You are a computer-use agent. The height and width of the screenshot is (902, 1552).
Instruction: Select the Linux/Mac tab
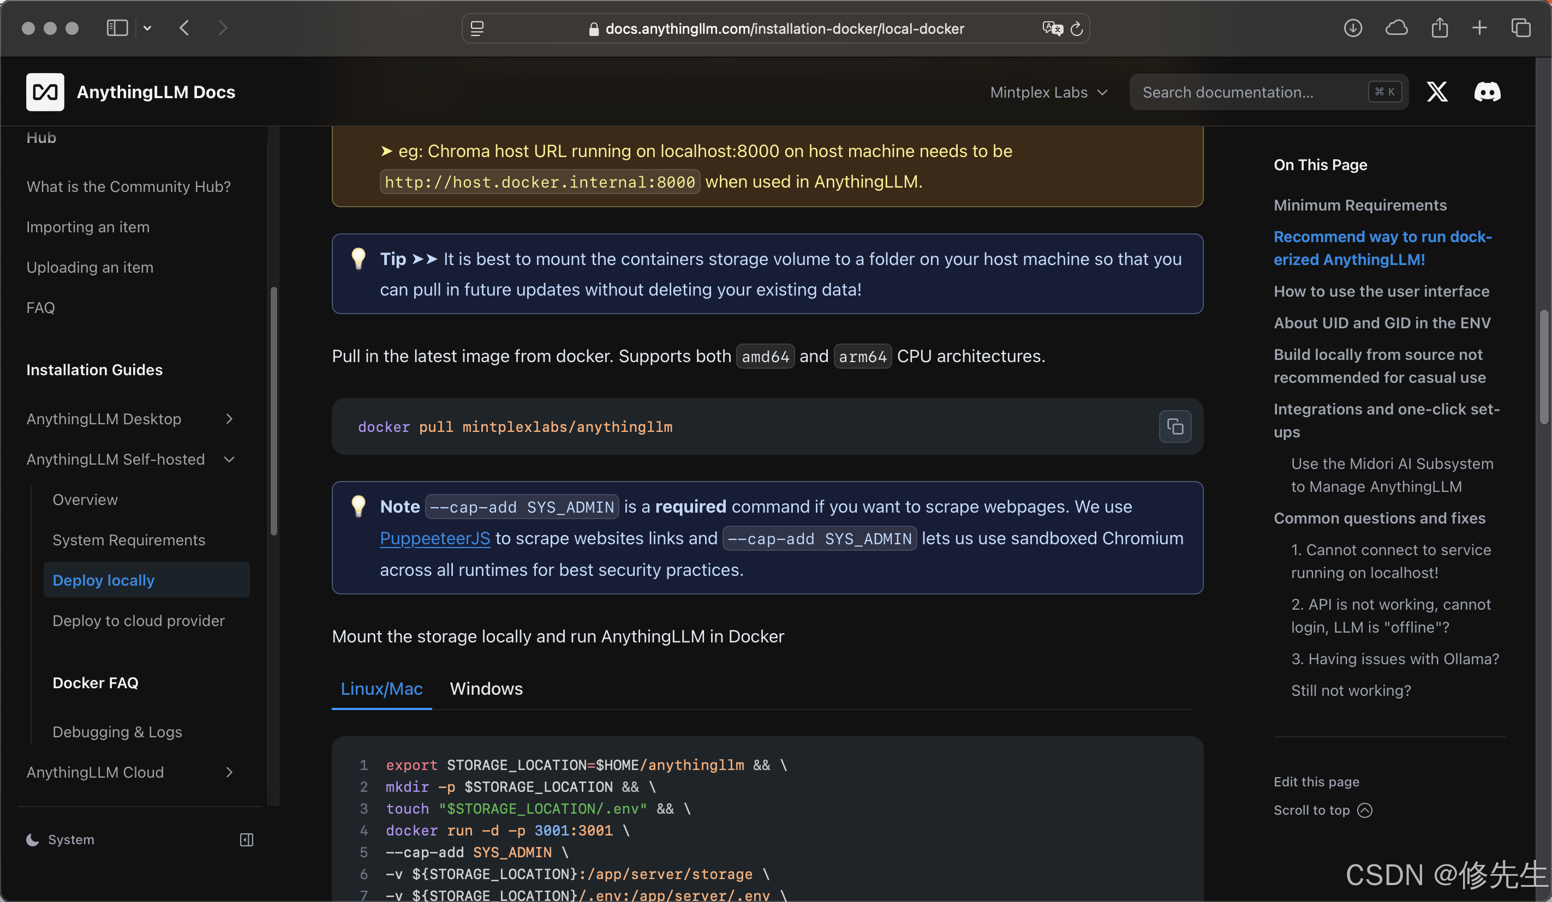(381, 689)
